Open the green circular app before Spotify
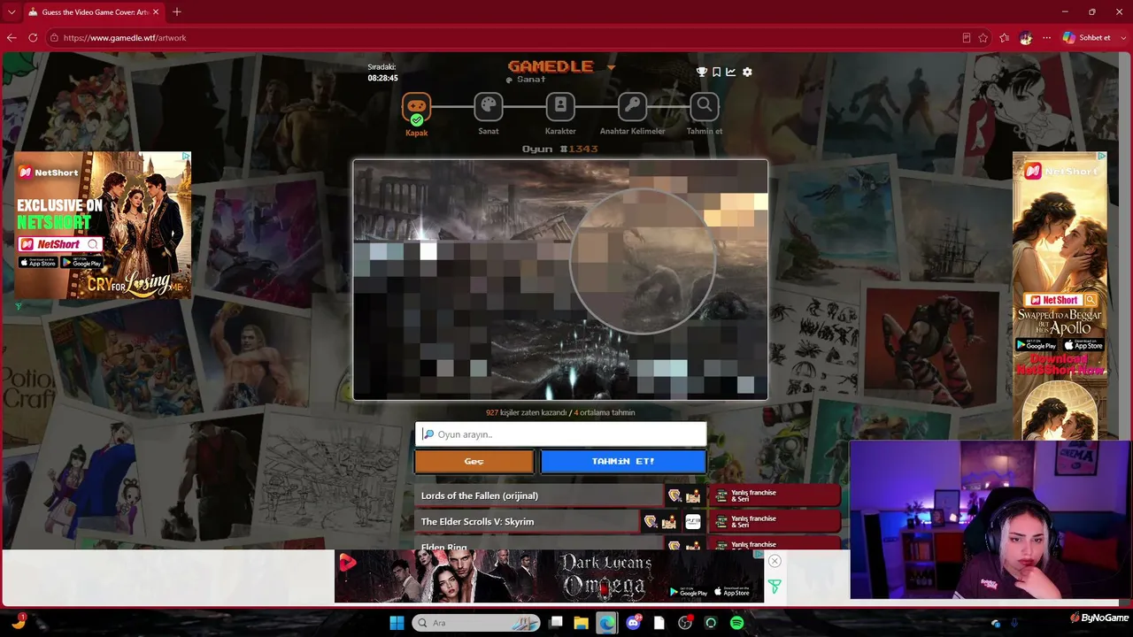Screen dimensions: 1133x637 point(711,623)
